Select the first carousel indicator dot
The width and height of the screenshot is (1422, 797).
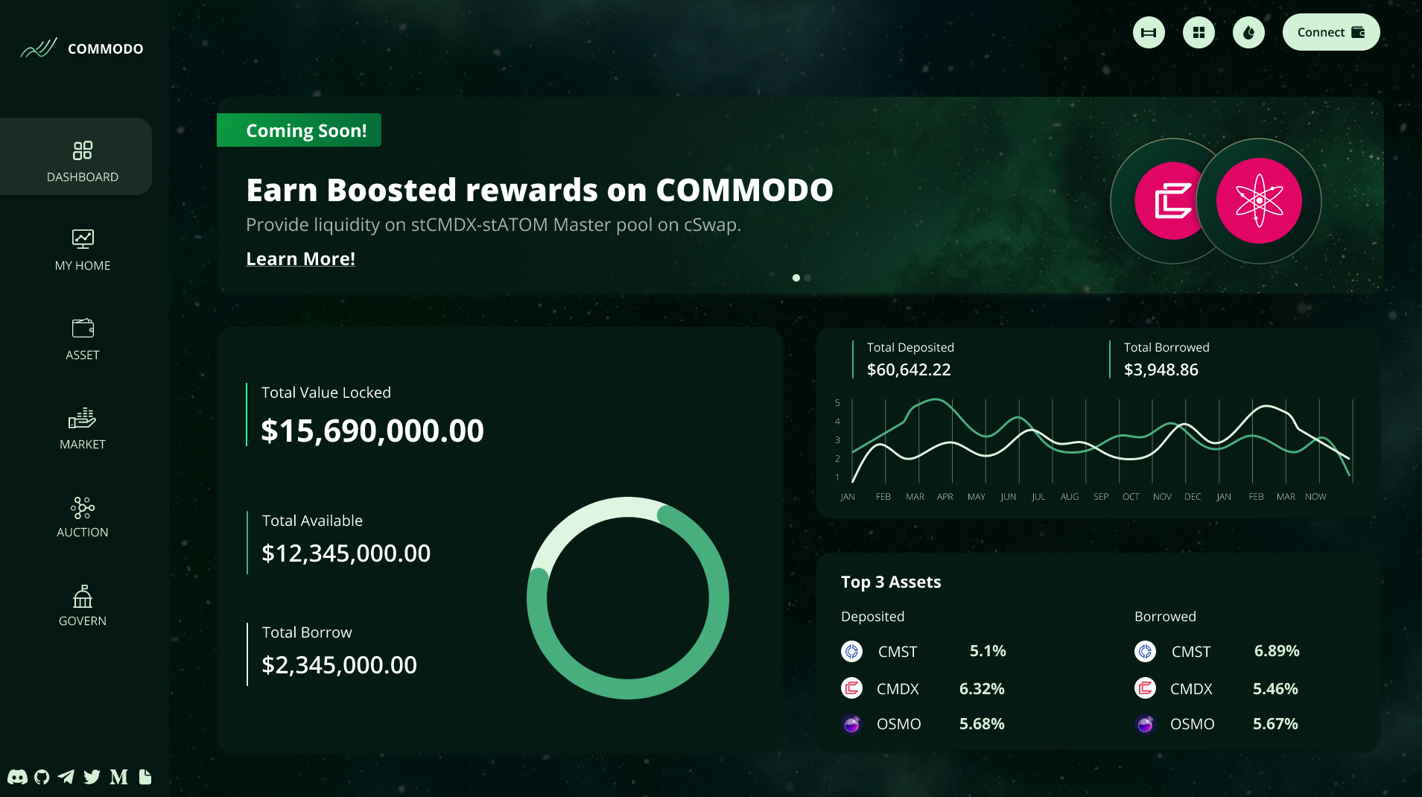pos(796,278)
